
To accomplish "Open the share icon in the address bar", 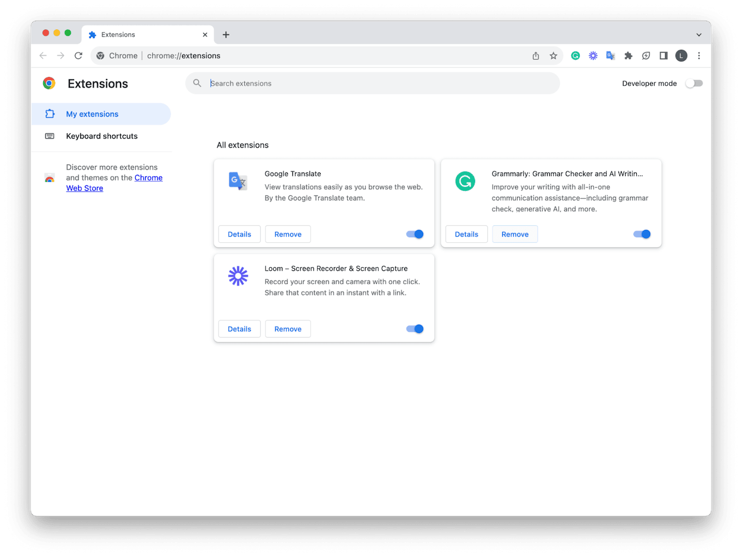I will pos(535,56).
